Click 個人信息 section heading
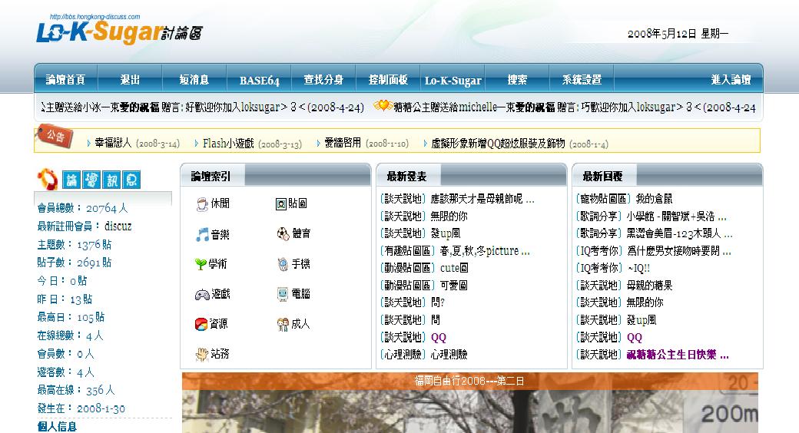799x433 pixels. [57, 427]
